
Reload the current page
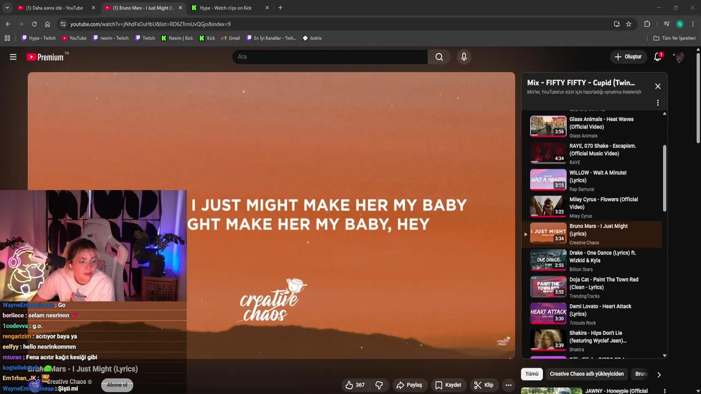34,24
